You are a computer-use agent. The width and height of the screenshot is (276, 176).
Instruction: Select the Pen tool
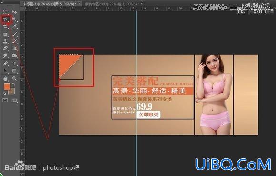click(x=5, y=64)
